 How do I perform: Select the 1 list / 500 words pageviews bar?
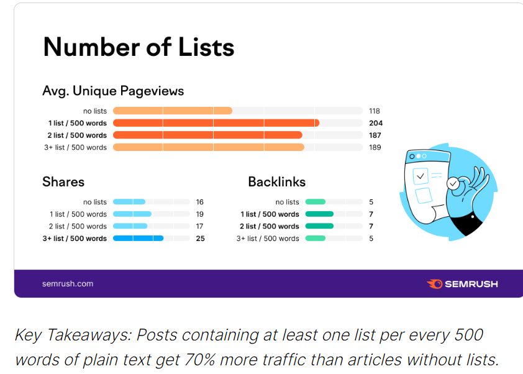coord(216,123)
